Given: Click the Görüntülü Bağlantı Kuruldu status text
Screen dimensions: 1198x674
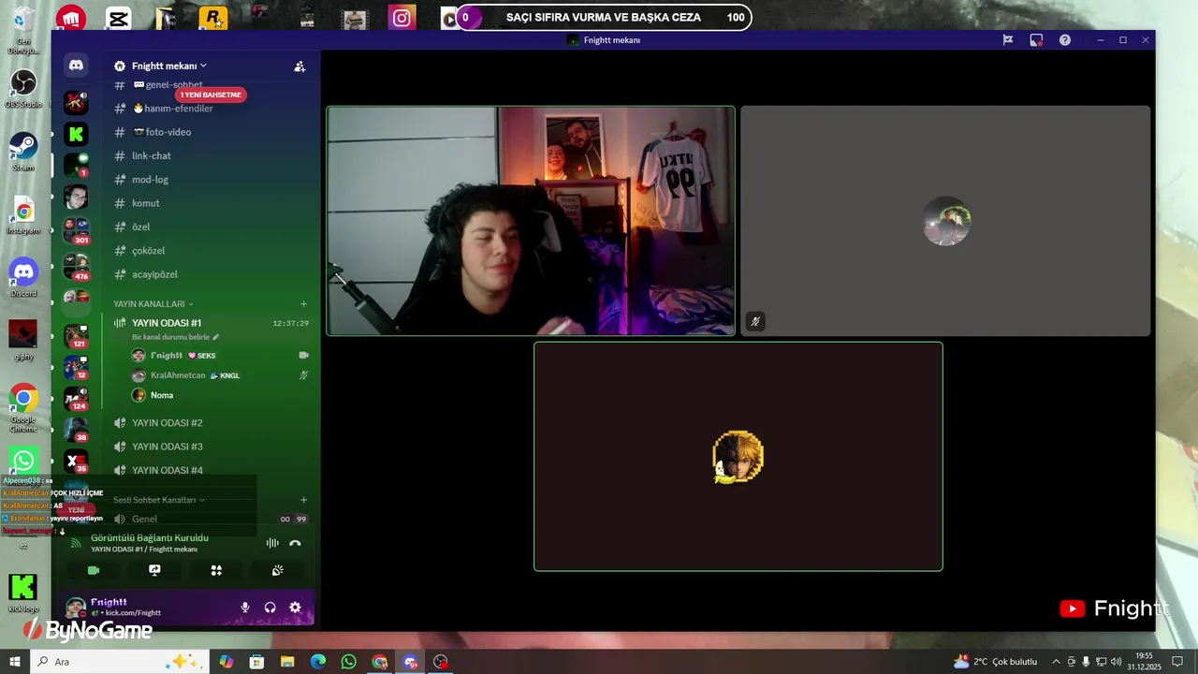Looking at the screenshot, I should (150, 538).
